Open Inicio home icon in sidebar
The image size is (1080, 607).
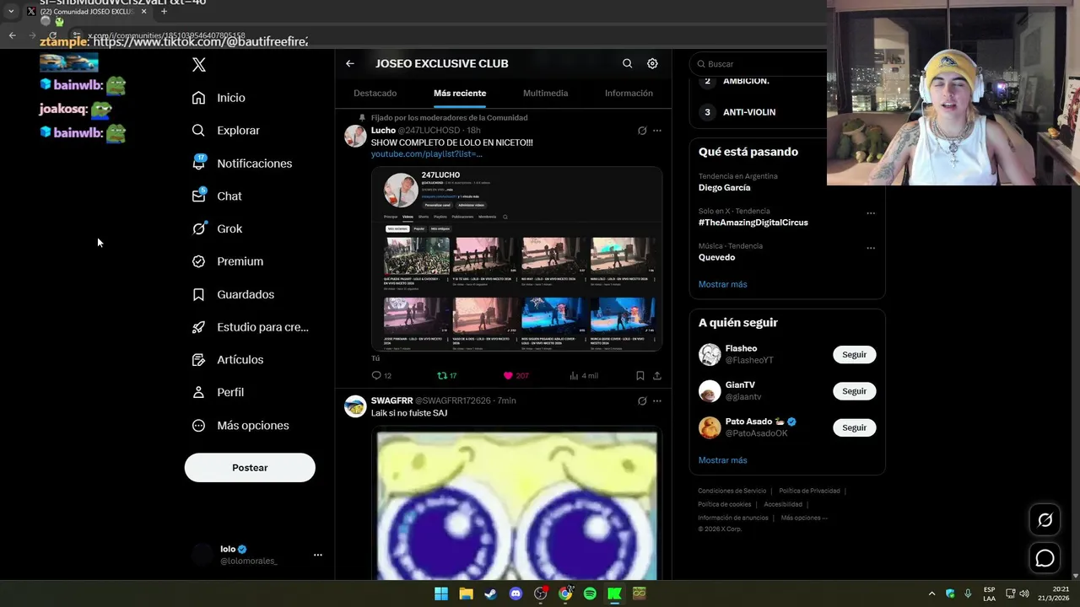pyautogui.click(x=198, y=98)
